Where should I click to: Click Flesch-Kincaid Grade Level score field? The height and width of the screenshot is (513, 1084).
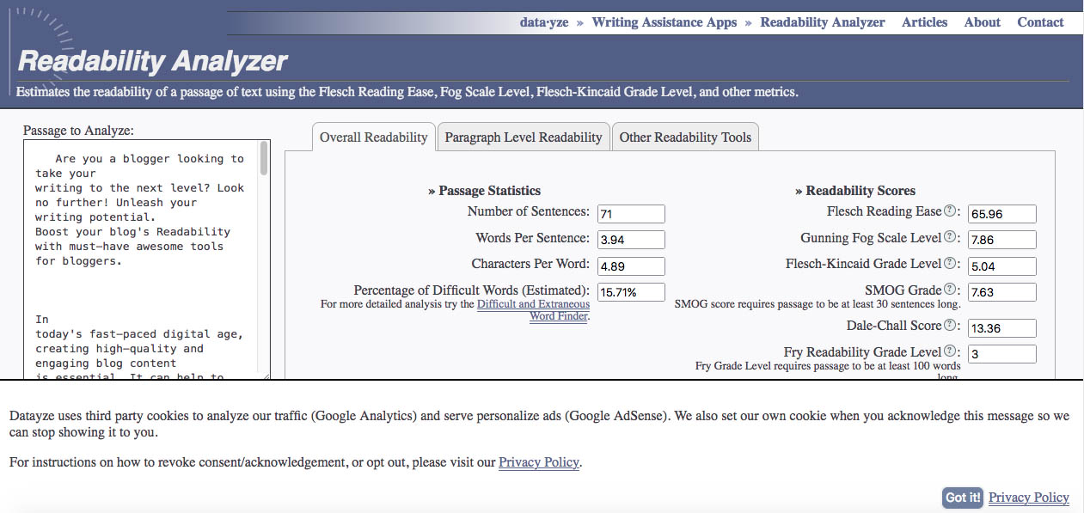1002,266
